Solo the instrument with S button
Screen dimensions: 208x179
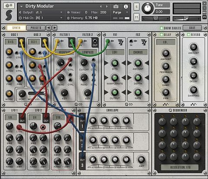click(x=136, y=7)
